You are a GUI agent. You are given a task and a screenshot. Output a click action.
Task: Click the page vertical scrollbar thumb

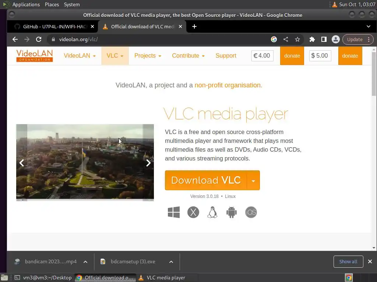pos(374,74)
